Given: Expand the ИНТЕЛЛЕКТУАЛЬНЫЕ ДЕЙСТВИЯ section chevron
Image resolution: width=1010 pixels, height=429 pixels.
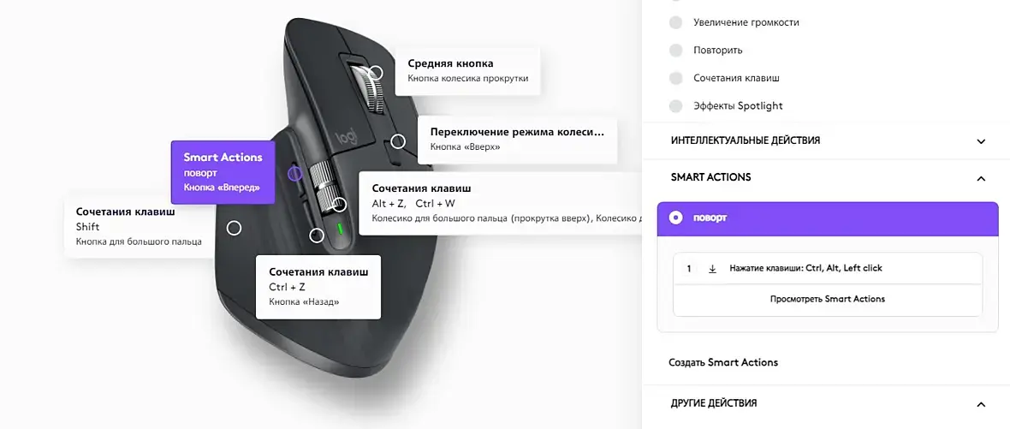Looking at the screenshot, I should [x=981, y=141].
